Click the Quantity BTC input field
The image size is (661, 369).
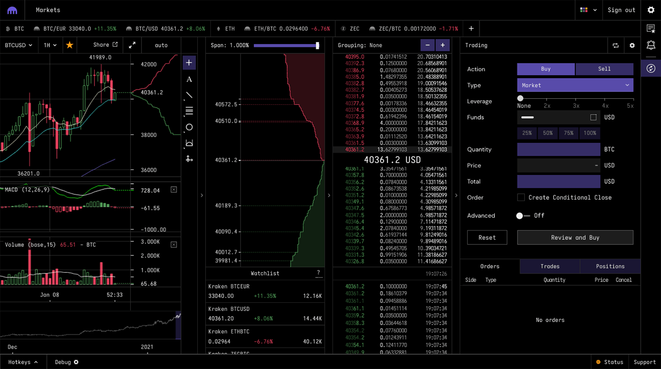pos(559,149)
